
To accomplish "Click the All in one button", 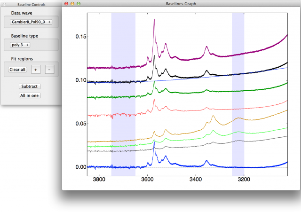I will pos(30,95).
